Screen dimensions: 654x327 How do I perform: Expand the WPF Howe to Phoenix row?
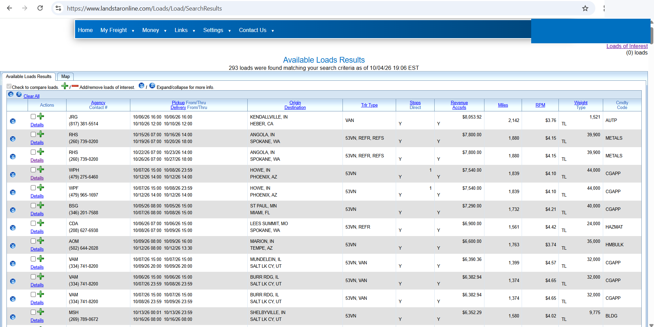(x=13, y=192)
